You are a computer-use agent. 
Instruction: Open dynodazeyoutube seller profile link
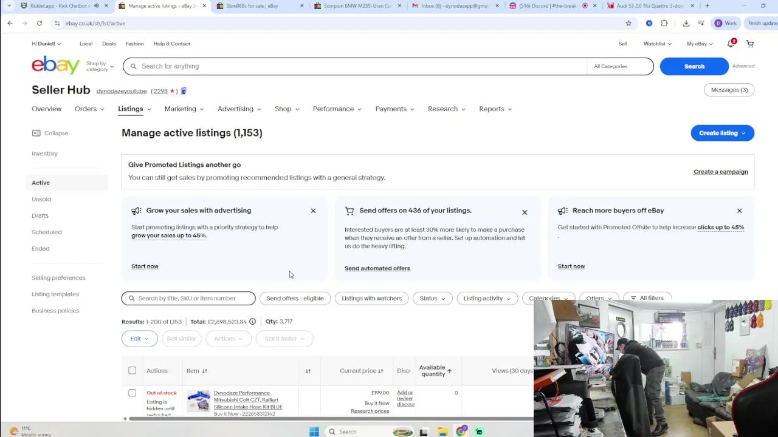point(122,91)
